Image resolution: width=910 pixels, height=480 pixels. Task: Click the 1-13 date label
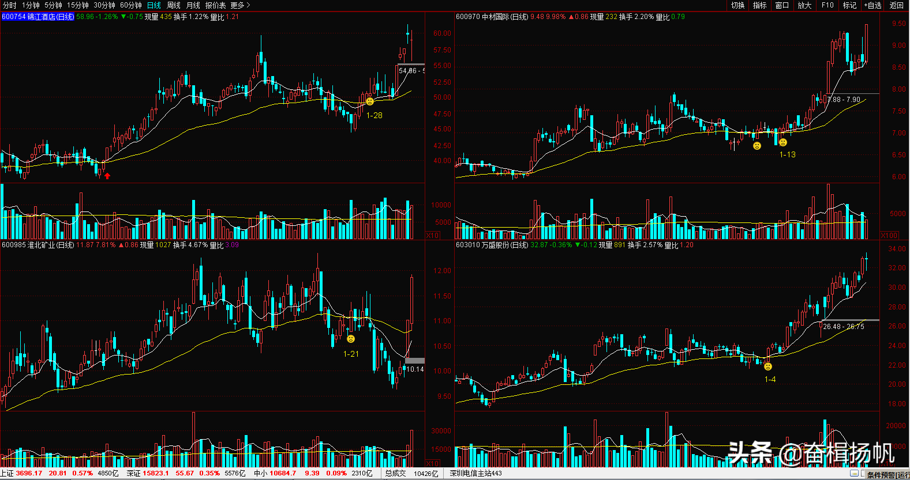[788, 154]
